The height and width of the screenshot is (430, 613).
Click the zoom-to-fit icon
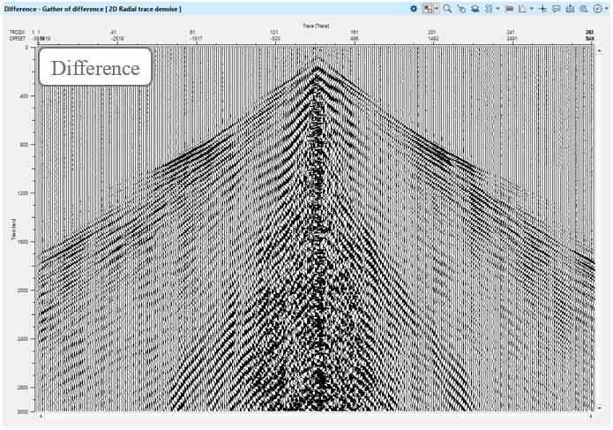click(x=584, y=8)
